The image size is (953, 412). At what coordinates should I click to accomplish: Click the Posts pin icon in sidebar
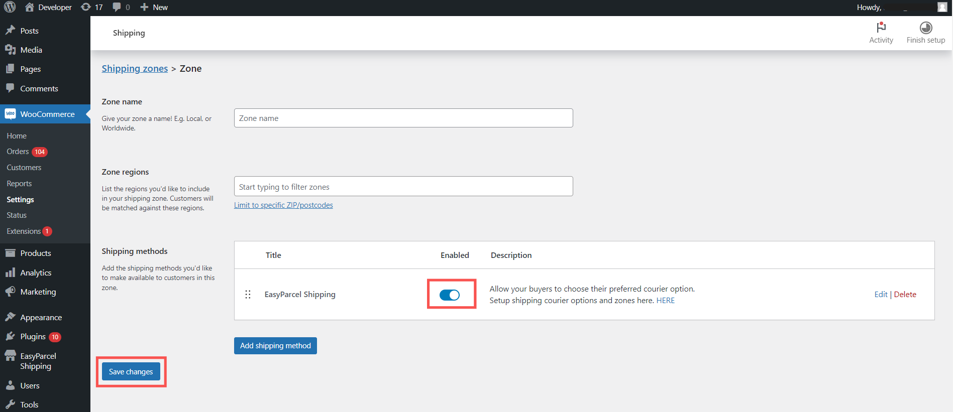coord(10,30)
